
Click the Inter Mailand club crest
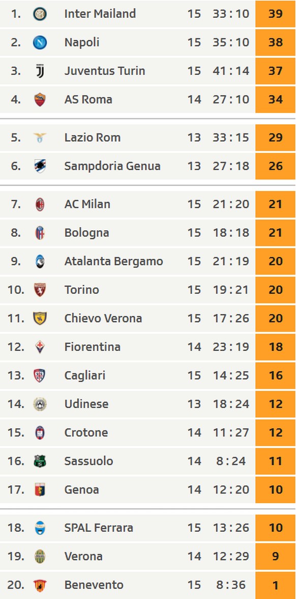(40, 14)
